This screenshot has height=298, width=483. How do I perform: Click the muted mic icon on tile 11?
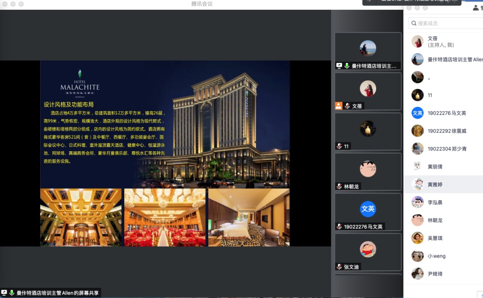tap(339, 146)
